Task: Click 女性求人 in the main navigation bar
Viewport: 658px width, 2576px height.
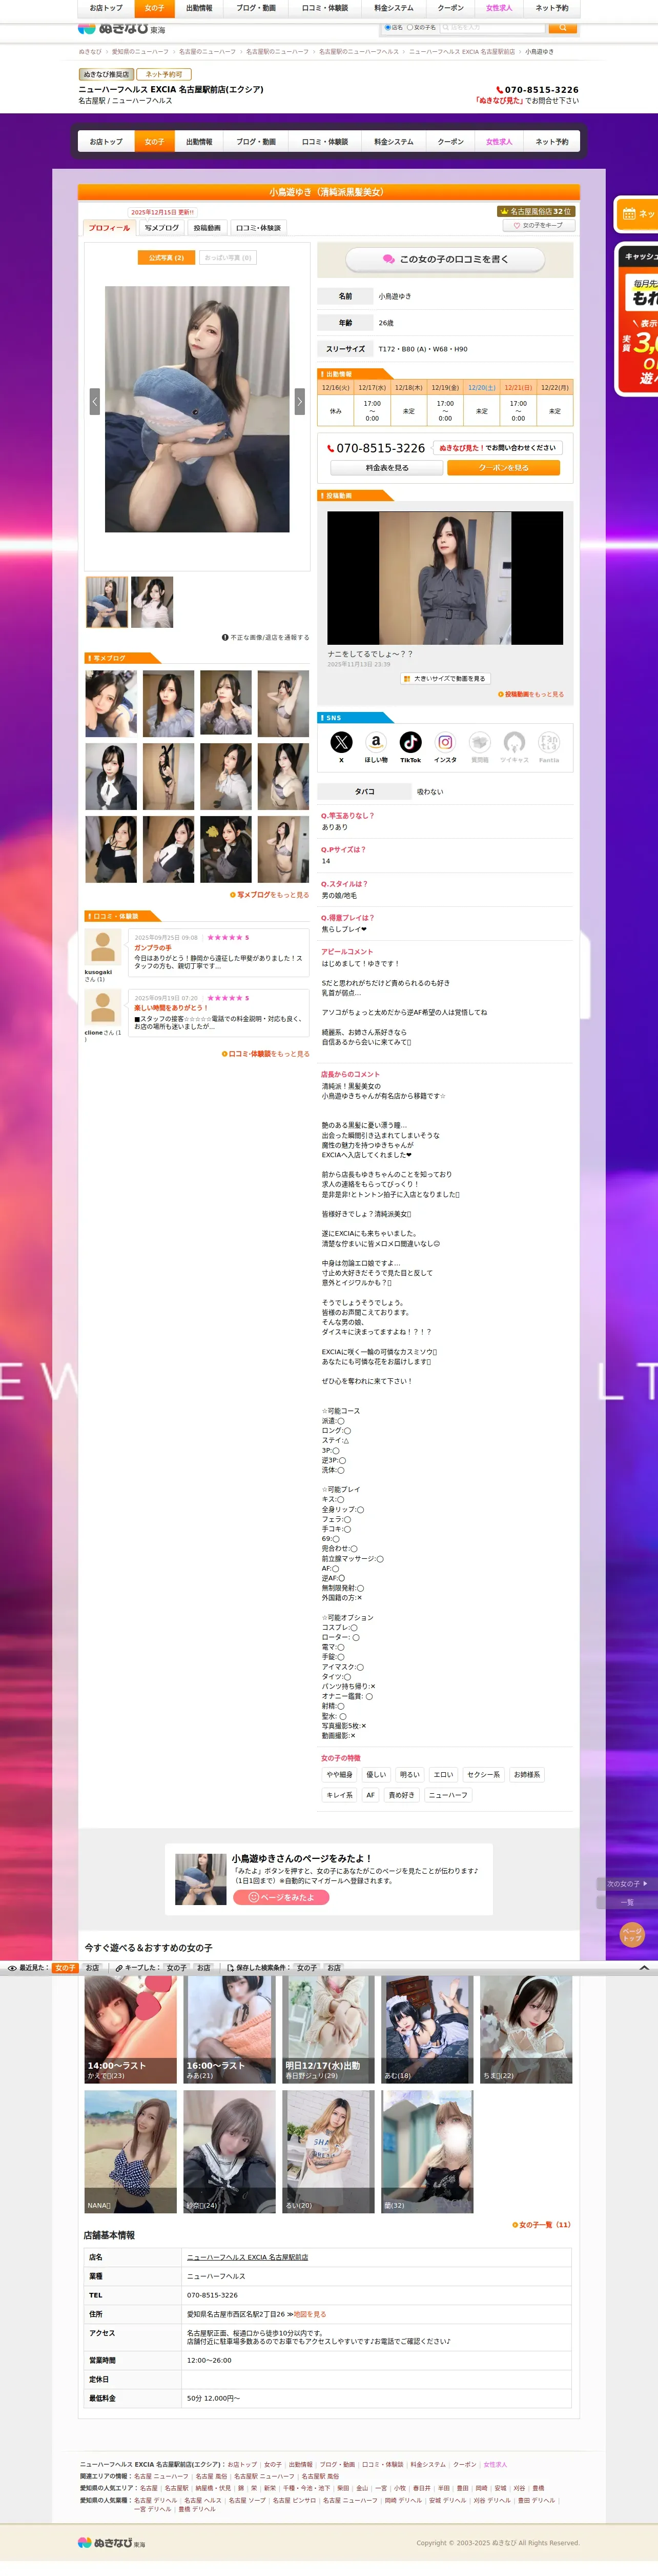Action: pos(498,142)
